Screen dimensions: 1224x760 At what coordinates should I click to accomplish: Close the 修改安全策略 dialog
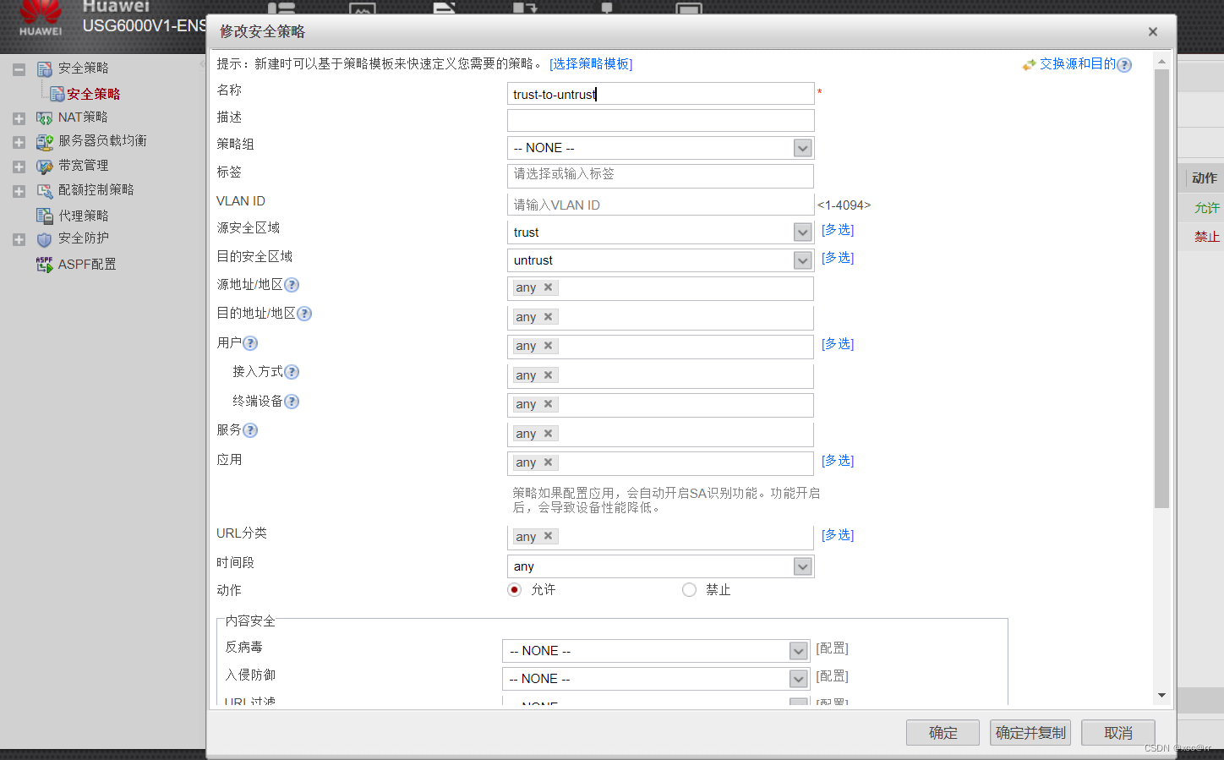point(1153,32)
